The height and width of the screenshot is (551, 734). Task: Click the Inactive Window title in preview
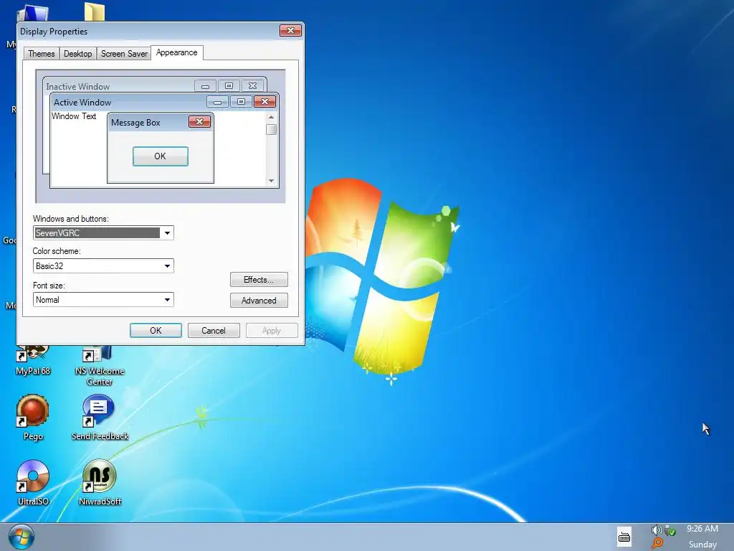coord(77,86)
